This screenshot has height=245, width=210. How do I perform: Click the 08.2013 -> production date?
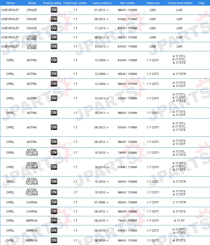click(102, 19)
